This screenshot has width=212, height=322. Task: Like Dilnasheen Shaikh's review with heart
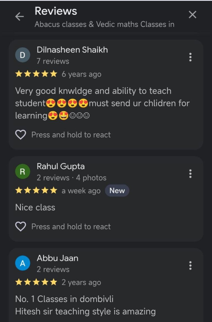pos(20,135)
